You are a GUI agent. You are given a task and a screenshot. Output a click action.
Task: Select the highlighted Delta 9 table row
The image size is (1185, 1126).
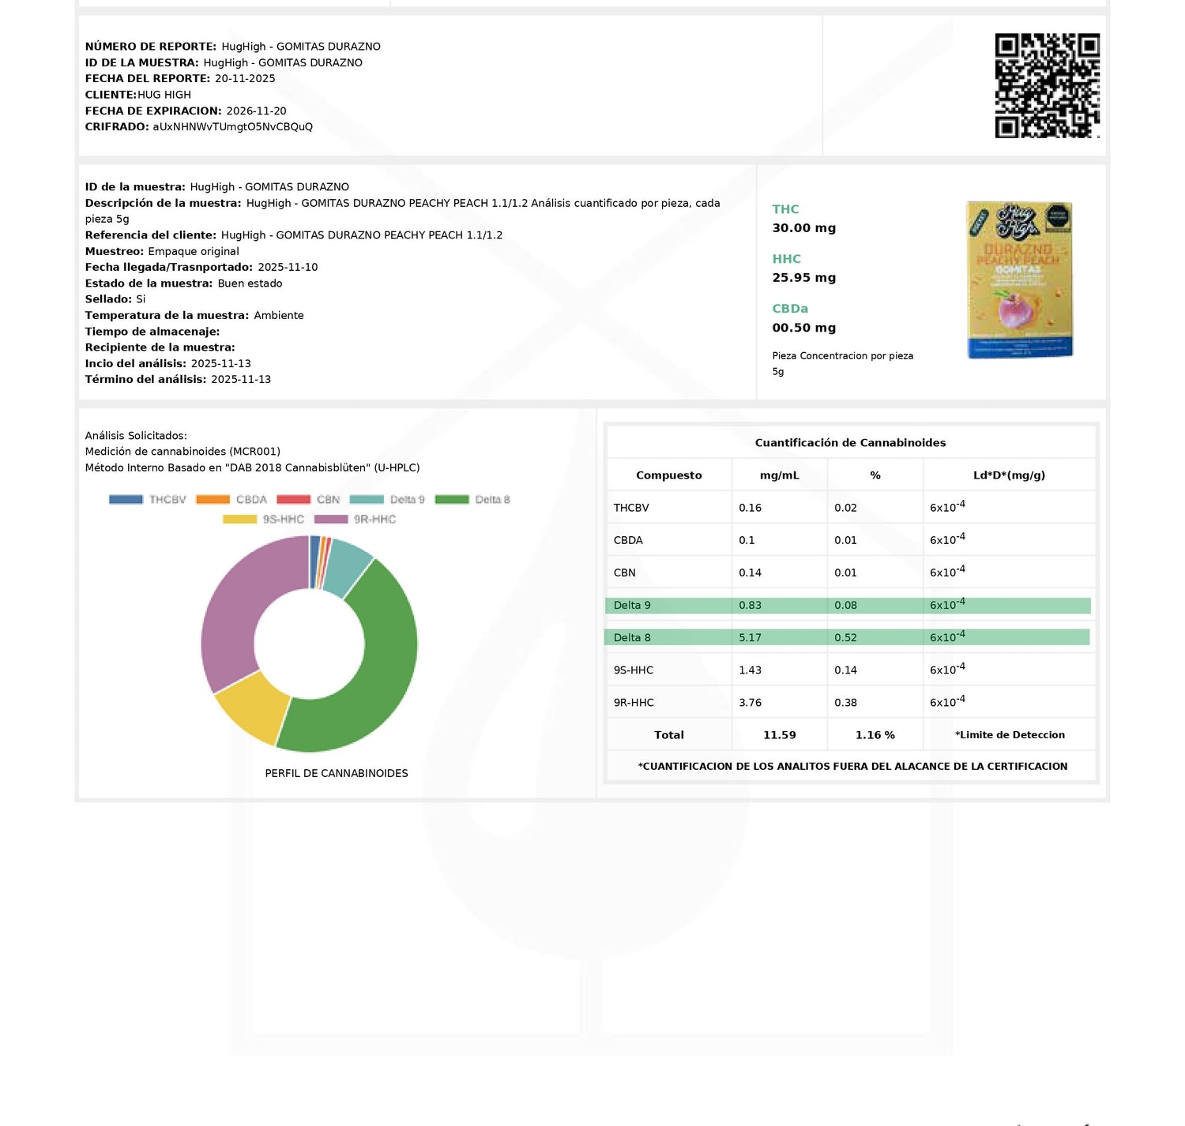(x=847, y=606)
